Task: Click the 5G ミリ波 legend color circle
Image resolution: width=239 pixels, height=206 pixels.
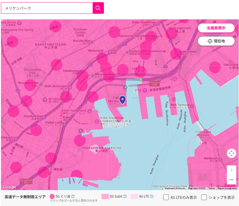Action: [52, 196]
